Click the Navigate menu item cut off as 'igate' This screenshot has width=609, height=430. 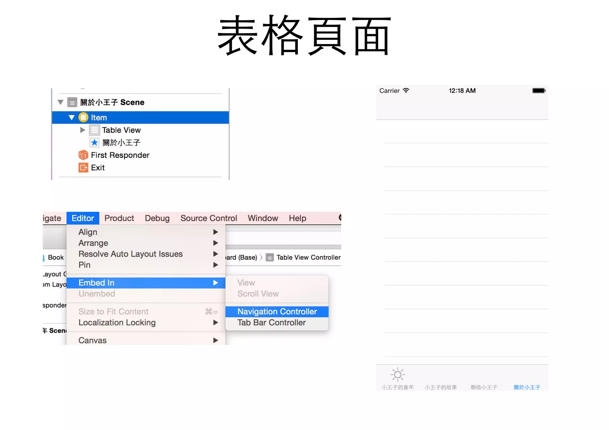pyautogui.click(x=52, y=218)
